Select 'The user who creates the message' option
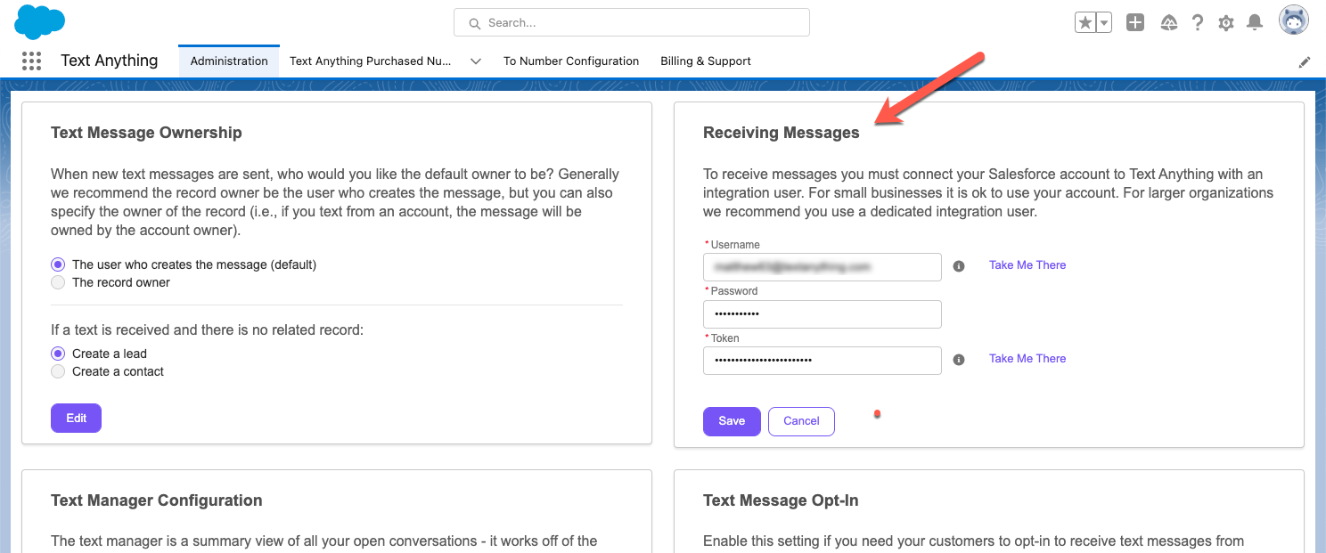 [x=58, y=264]
